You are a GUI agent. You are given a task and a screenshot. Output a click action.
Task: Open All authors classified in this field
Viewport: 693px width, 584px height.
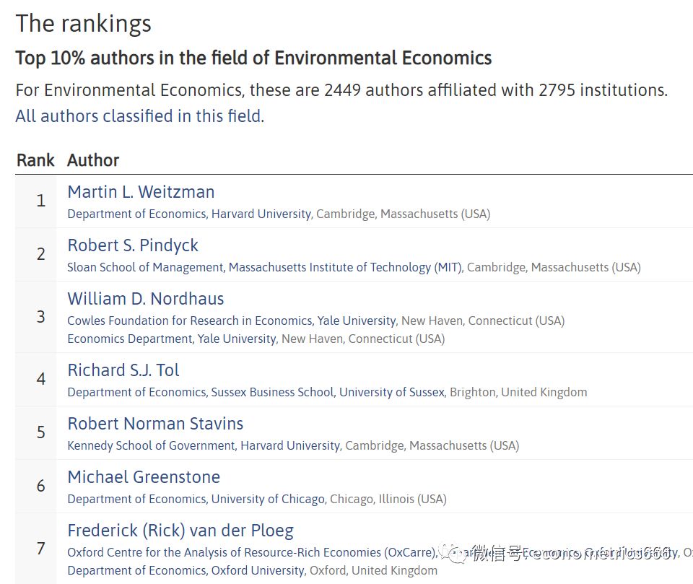139,116
